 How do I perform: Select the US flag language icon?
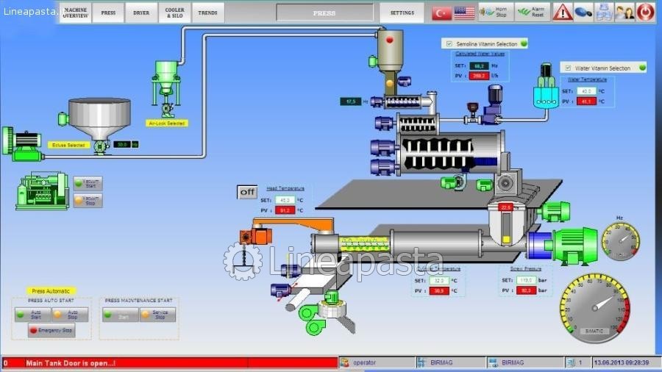pyautogui.click(x=464, y=12)
